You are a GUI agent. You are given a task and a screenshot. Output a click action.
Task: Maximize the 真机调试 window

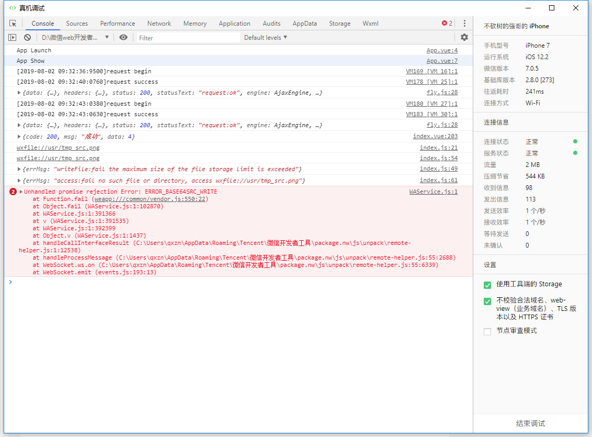click(551, 8)
